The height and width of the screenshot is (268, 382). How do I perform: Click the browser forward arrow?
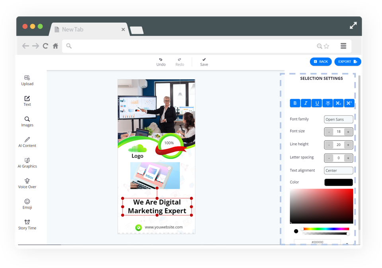tap(35, 46)
